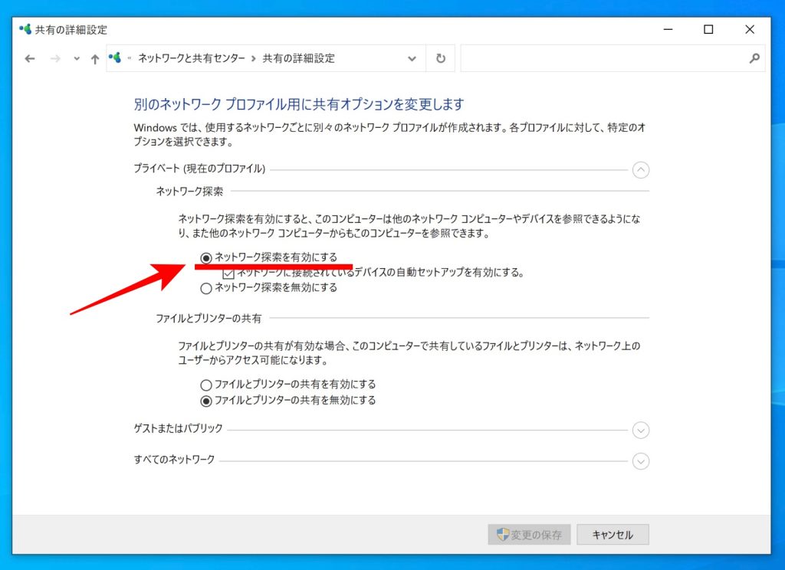This screenshot has height=570, width=785.
Task: Open recent locations dropdown chevron
Action: (x=77, y=59)
